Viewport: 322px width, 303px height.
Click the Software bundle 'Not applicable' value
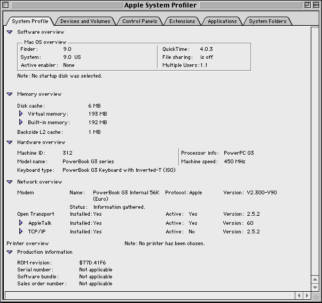point(96,277)
